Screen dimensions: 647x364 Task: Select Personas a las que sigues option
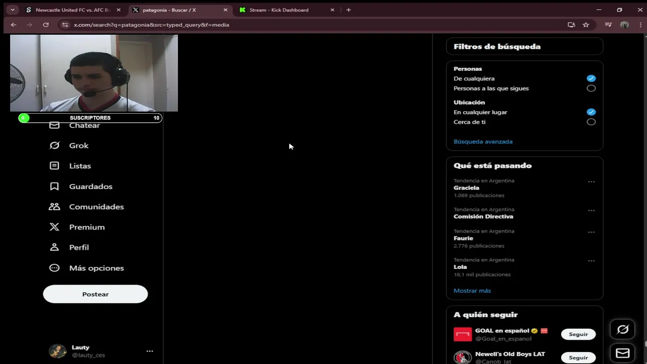pos(591,88)
